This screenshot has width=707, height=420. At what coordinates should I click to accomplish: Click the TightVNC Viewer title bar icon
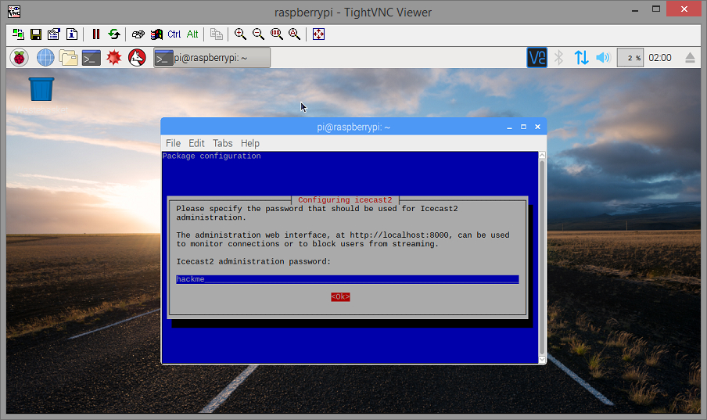14,11
